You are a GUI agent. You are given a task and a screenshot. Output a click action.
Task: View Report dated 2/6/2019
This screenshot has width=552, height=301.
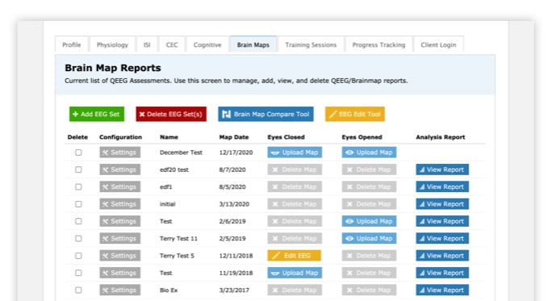(x=442, y=221)
